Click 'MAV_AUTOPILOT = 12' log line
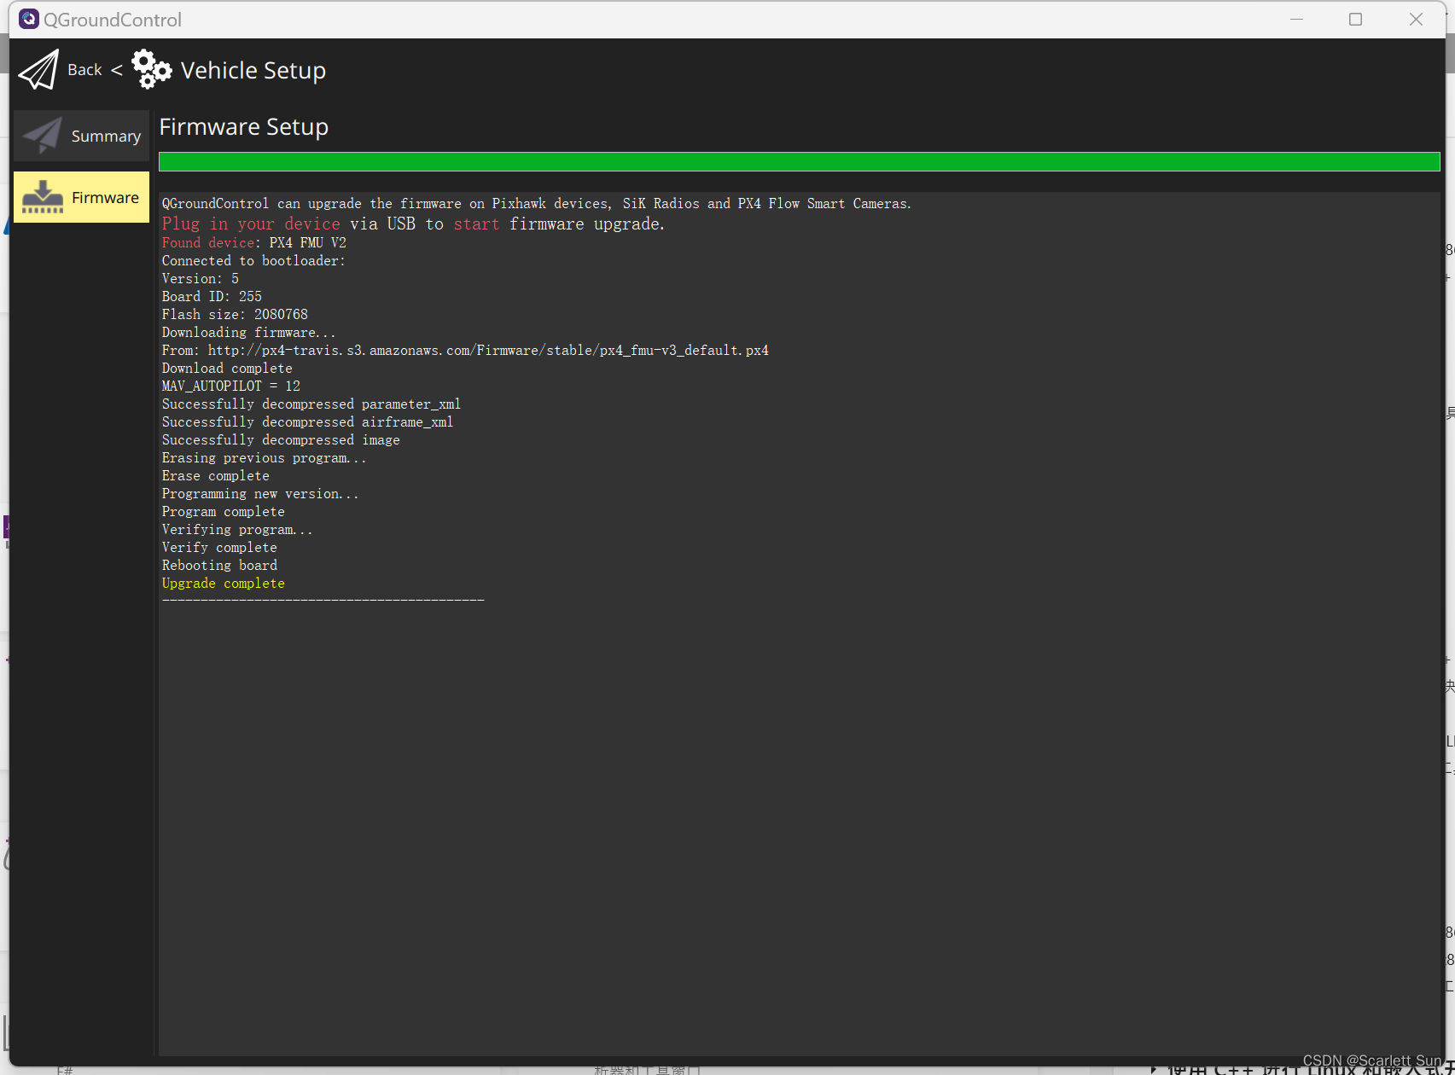The image size is (1455, 1075). (x=231, y=386)
